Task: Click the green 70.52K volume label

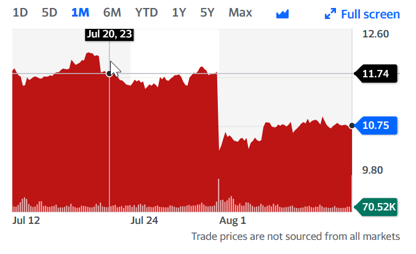Action: (375, 207)
